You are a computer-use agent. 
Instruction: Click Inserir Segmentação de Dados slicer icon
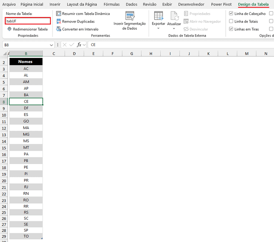click(130, 16)
